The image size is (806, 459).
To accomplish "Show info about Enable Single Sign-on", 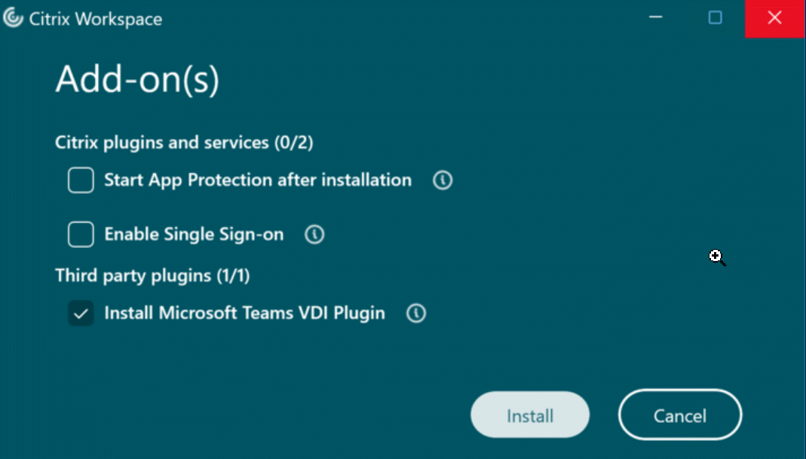I will [314, 235].
